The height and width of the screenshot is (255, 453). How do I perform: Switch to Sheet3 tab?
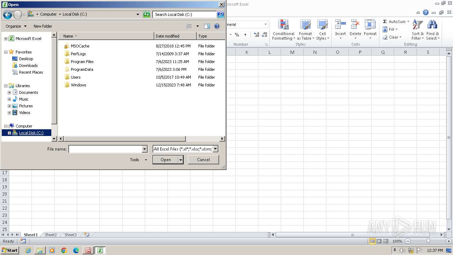(x=70, y=235)
